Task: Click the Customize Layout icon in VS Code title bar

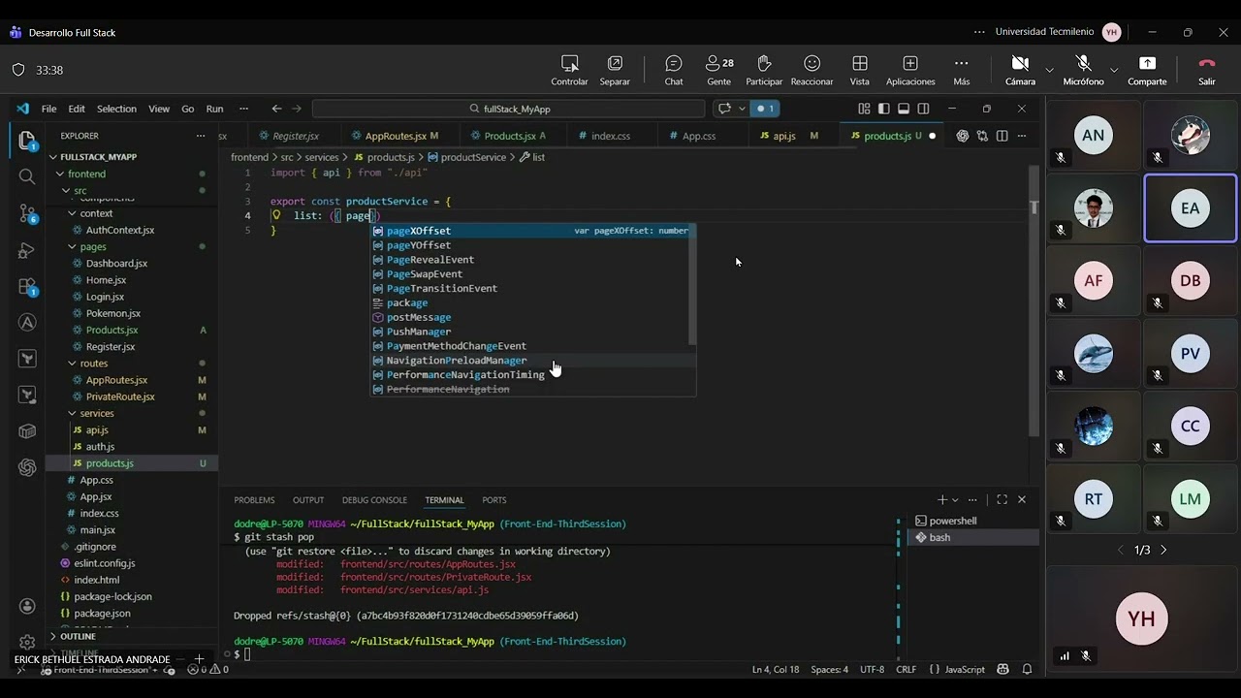Action: [x=864, y=109]
